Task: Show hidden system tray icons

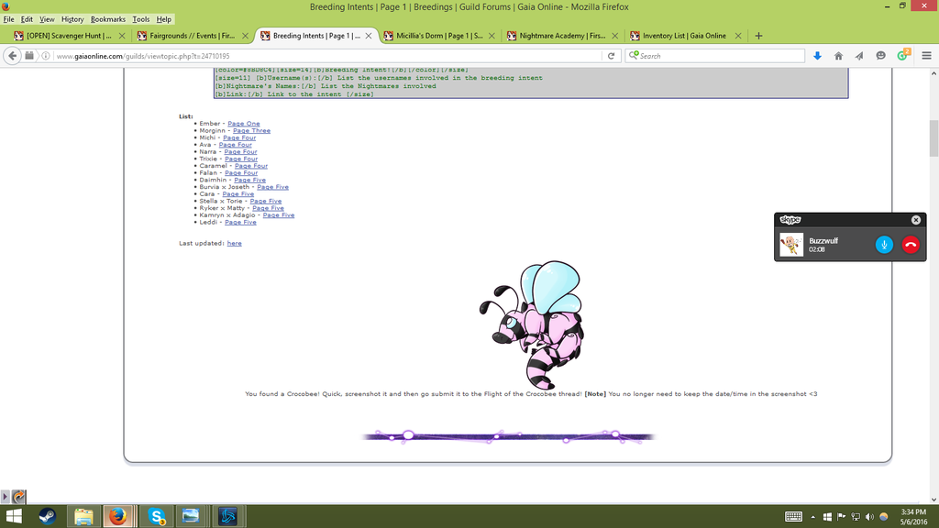Action: pos(813,517)
